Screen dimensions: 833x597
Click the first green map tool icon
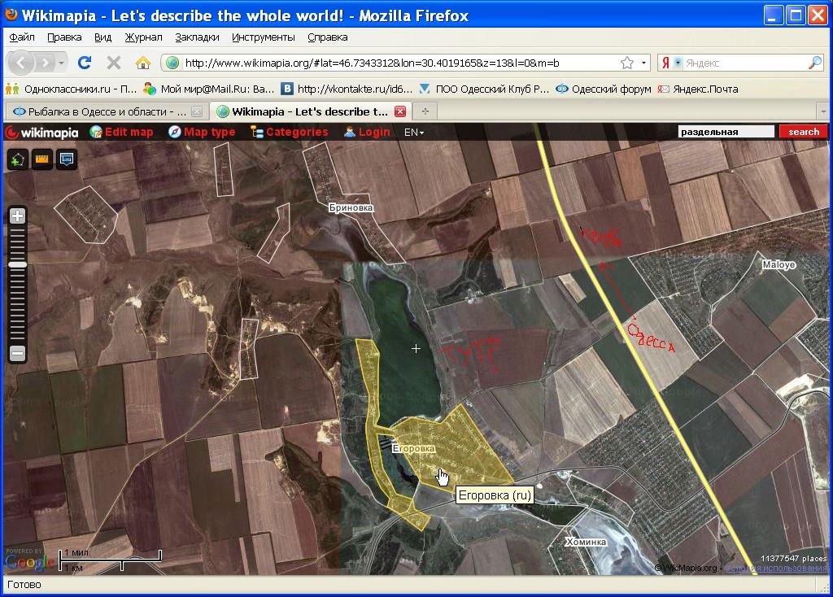click(x=18, y=159)
